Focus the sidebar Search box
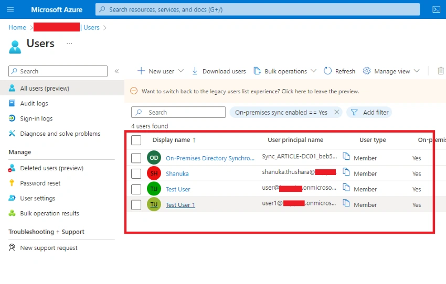 58,71
